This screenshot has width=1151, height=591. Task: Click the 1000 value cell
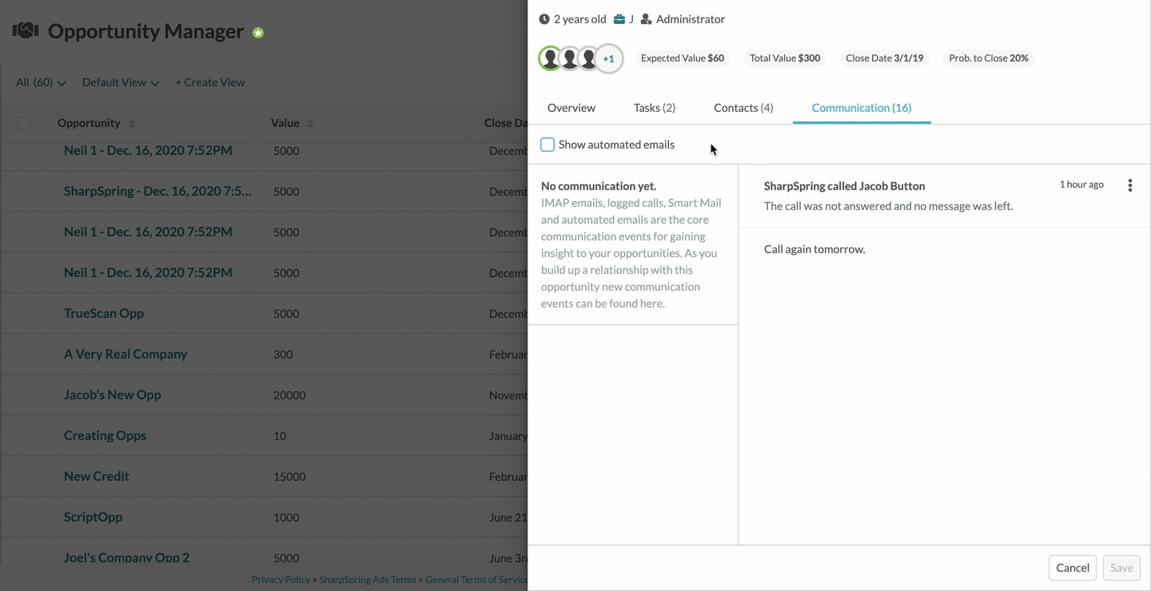286,518
